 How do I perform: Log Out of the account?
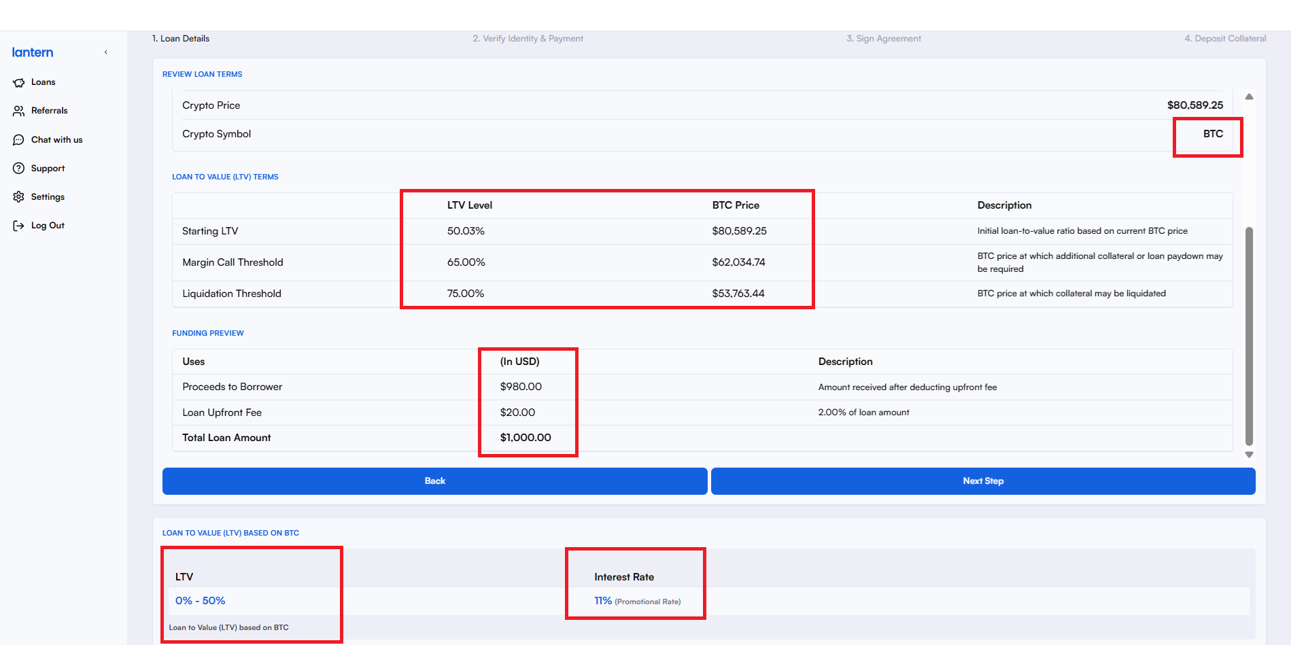(48, 226)
